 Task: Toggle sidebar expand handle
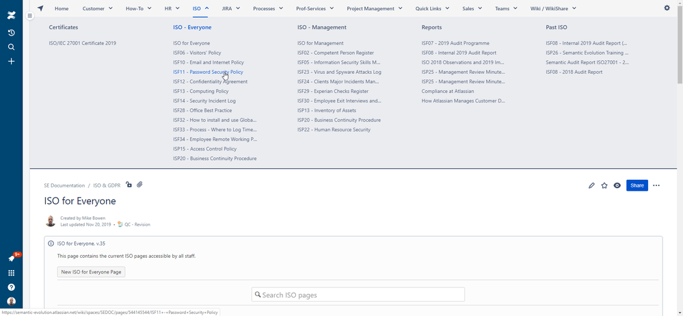pos(29,16)
